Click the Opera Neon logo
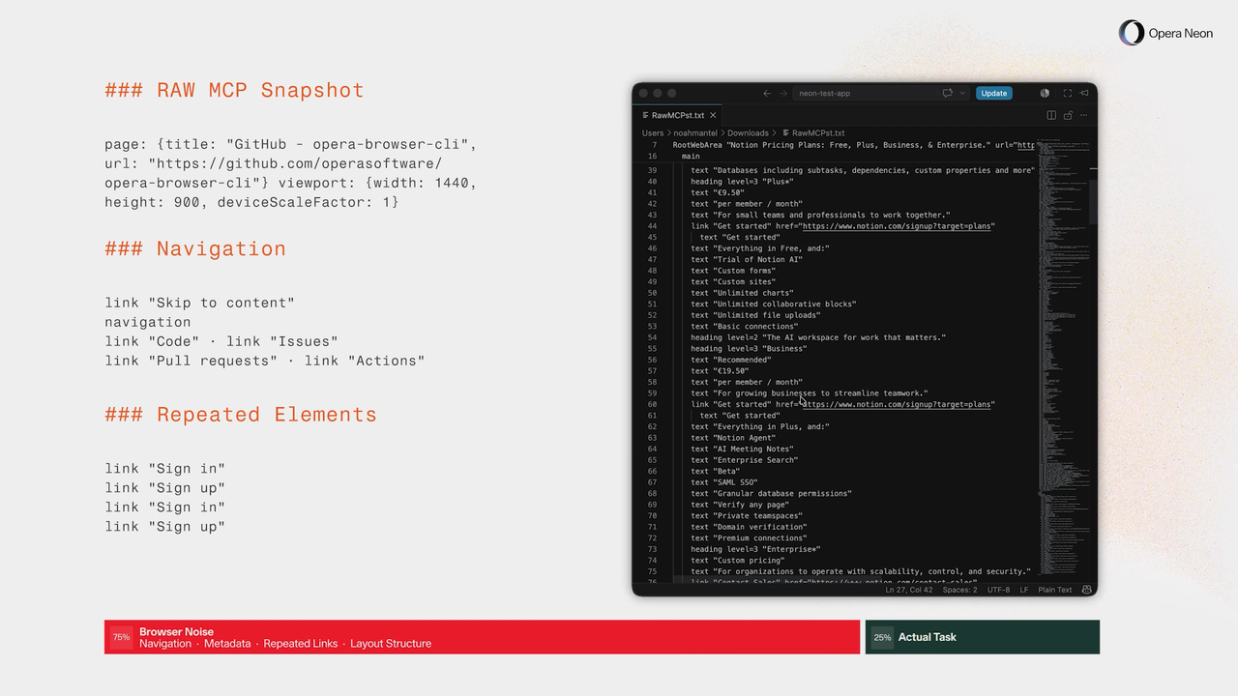 (1165, 33)
